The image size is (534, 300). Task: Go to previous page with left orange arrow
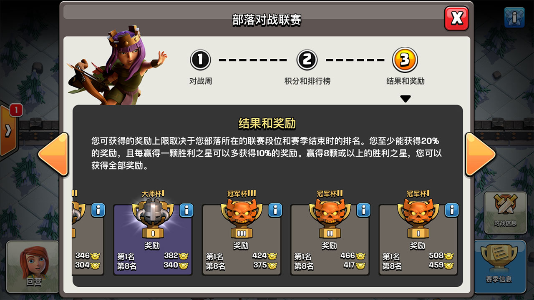pos(53,154)
